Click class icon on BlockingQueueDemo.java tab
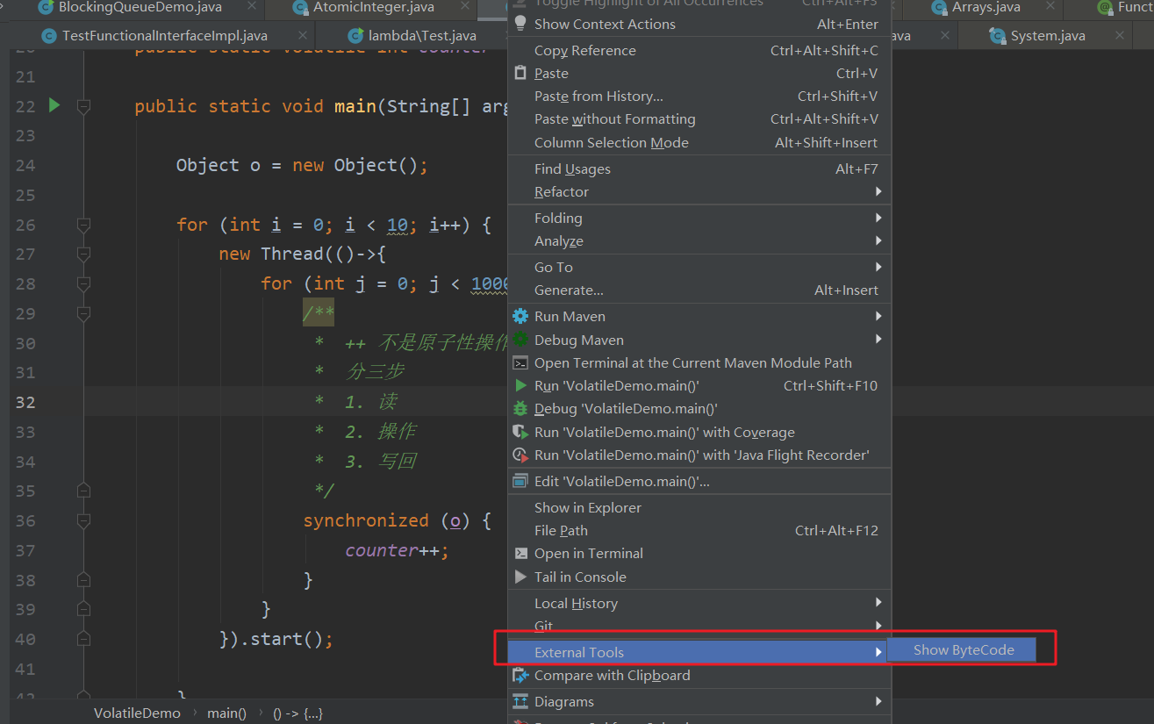This screenshot has width=1154, height=724. (45, 8)
